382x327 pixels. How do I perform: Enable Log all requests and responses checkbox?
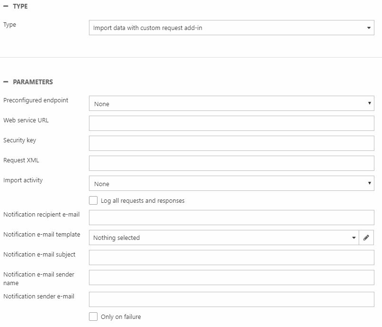tap(93, 200)
